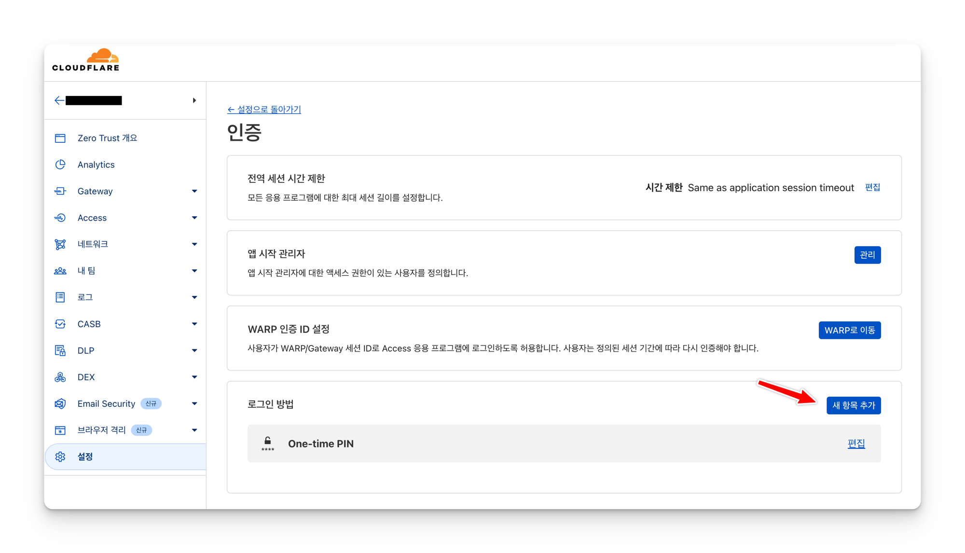The height and width of the screenshot is (553, 965).
Task: Open the 설정 settings menu item
Action: (85, 456)
